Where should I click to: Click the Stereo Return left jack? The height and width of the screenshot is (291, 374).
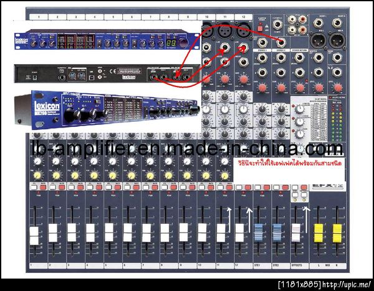click(299, 57)
